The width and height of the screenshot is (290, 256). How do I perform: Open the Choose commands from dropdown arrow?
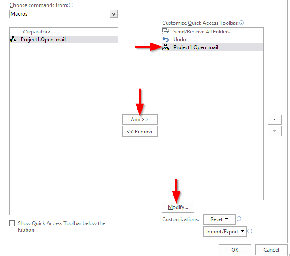(113, 14)
